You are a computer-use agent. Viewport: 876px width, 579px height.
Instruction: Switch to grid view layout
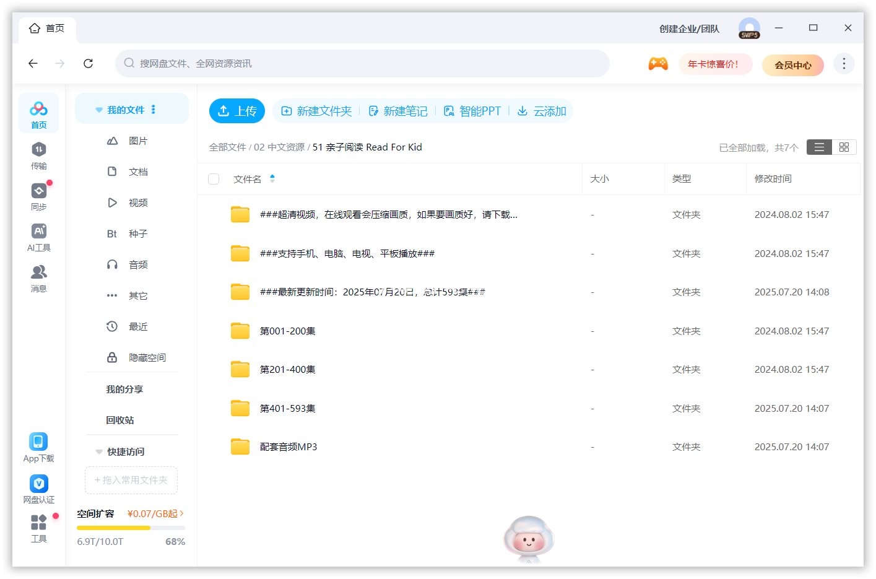pos(844,147)
